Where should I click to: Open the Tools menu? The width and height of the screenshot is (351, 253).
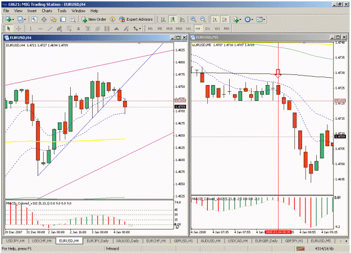tap(62, 11)
